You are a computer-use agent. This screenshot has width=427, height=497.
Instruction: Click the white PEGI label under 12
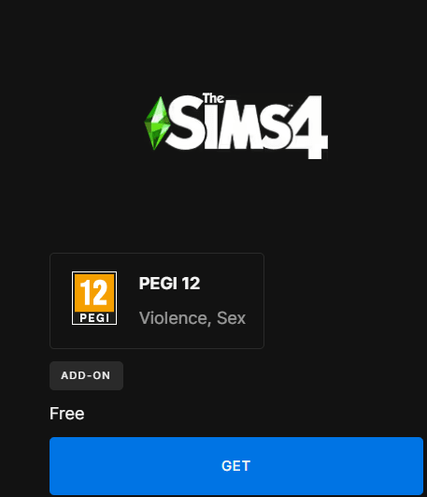pos(94,318)
